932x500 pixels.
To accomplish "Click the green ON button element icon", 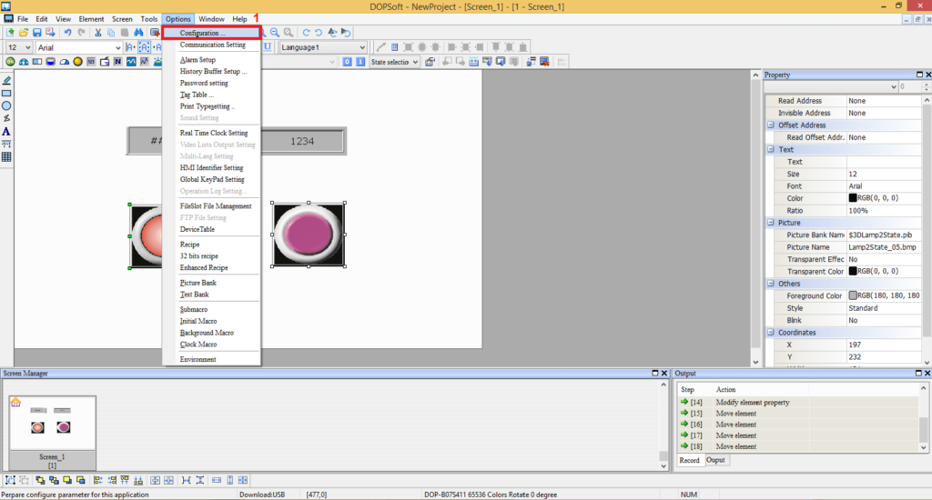I will click(10, 62).
